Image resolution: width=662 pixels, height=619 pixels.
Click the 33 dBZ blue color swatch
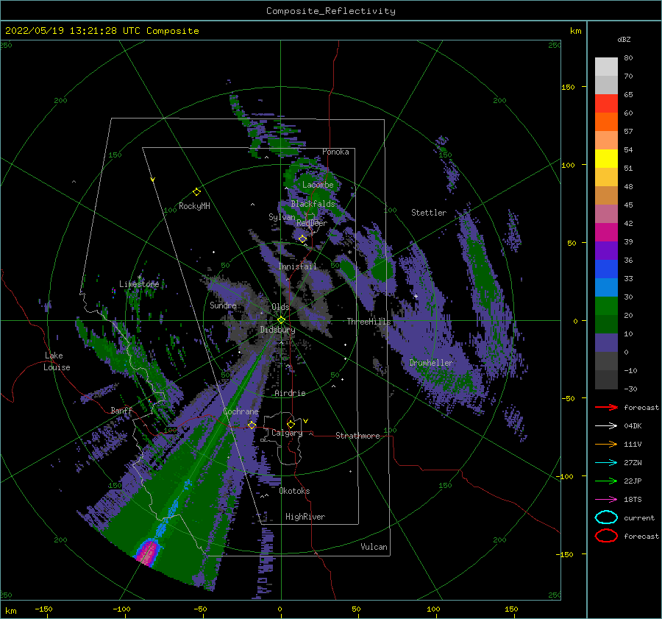[x=606, y=287]
